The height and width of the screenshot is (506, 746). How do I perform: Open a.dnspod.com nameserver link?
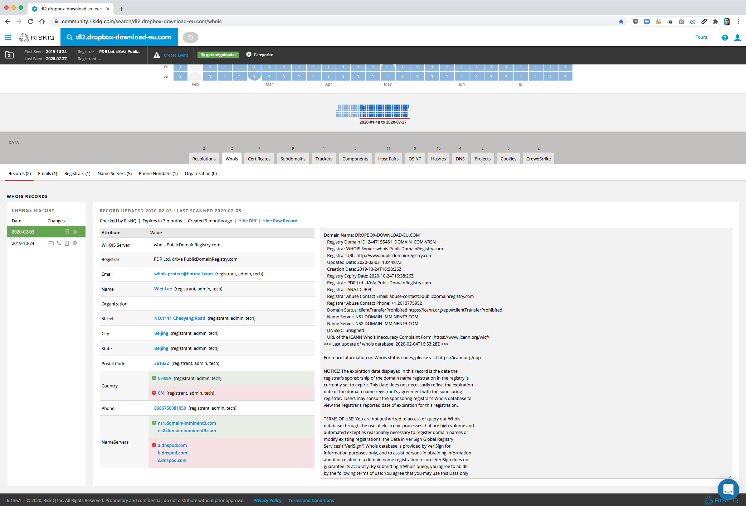[172, 445]
